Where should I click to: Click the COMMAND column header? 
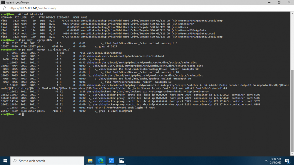tap(6, 17)
